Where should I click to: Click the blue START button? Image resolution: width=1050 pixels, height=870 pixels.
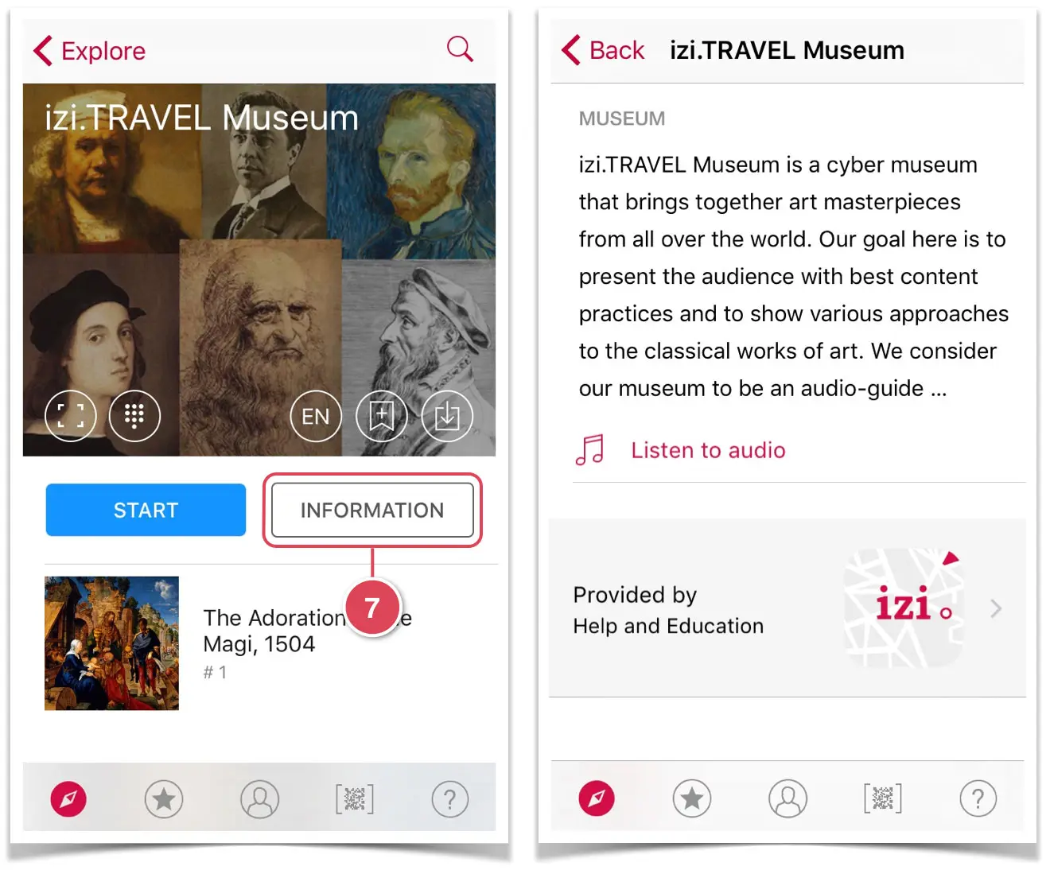(146, 510)
